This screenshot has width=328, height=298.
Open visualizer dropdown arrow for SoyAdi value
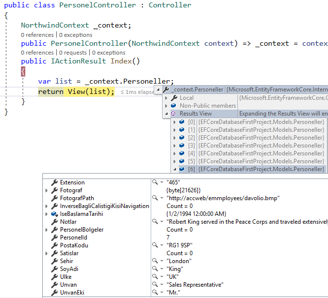pyautogui.click(x=162, y=269)
